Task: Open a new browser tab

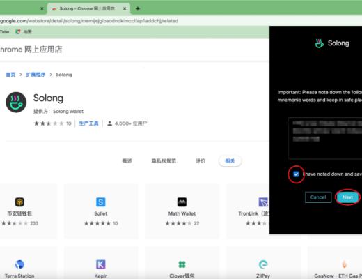Action: tap(138, 8)
